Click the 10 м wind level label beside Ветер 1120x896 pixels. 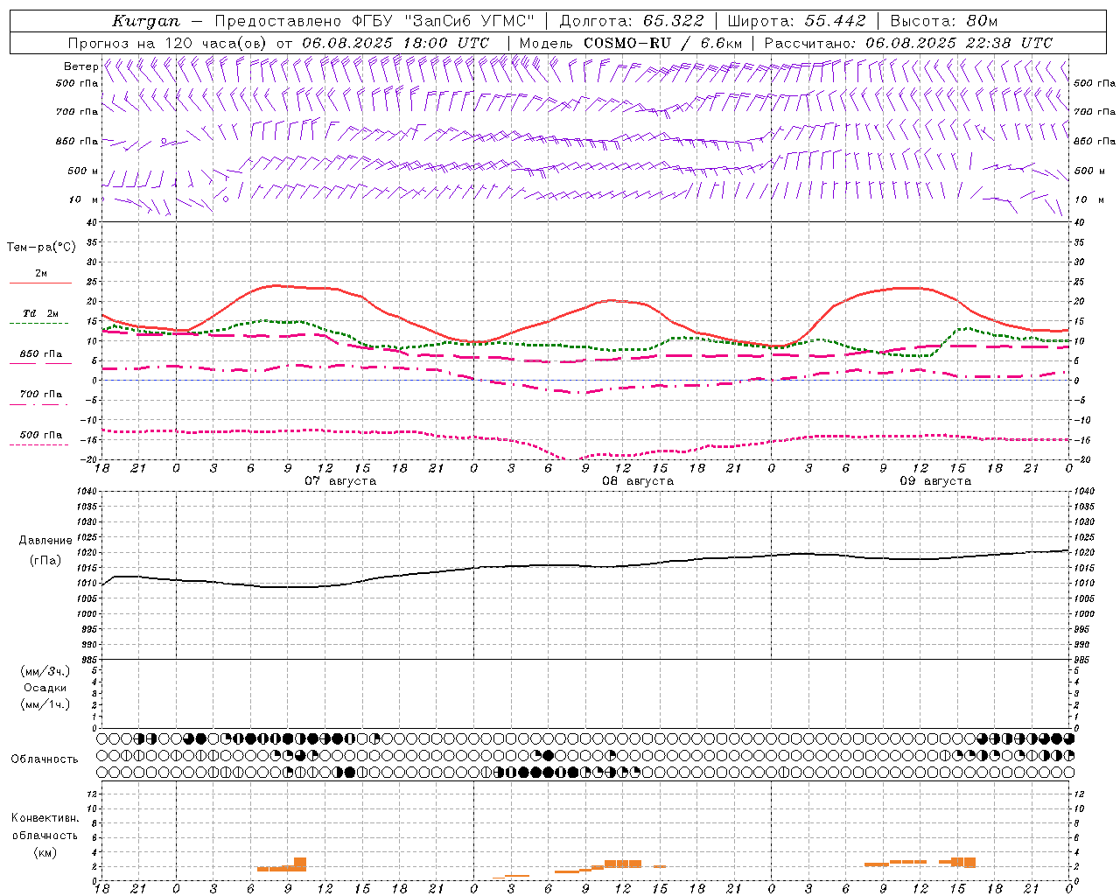point(83,199)
